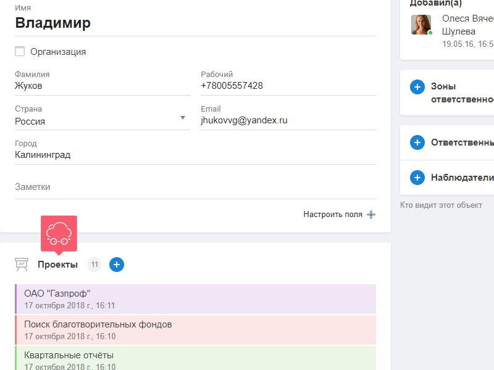Viewport: 494px width, 370px height.
Task: Tick the Организация checkbox
Action: coord(20,51)
